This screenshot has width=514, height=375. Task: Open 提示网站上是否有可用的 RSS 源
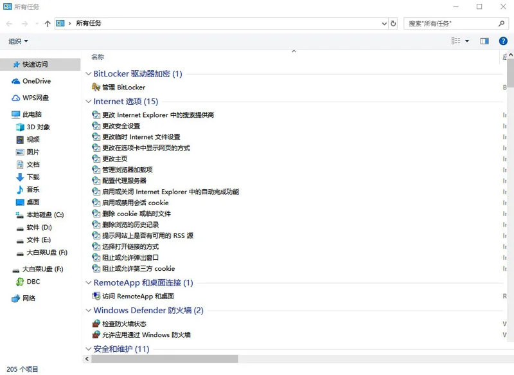148,235
